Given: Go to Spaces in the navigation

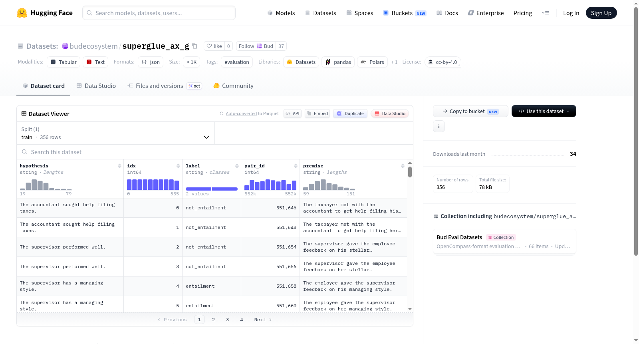Looking at the screenshot, I should point(359,13).
